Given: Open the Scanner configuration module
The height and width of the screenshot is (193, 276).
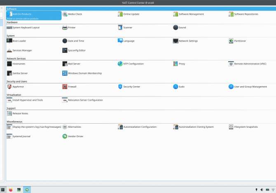Looking at the screenshot, I should pyautogui.click(x=125, y=28).
